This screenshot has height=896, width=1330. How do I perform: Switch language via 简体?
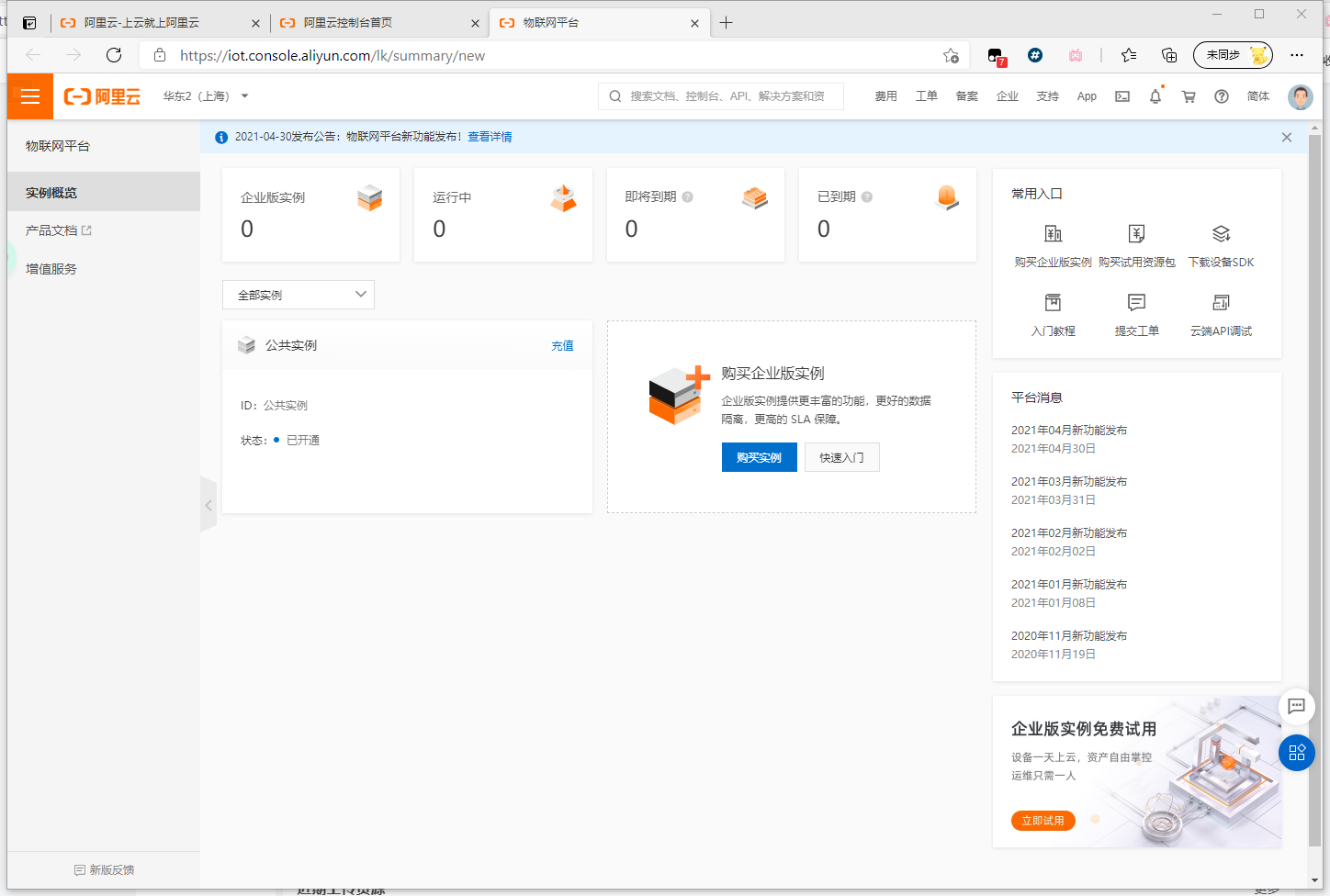1258,96
